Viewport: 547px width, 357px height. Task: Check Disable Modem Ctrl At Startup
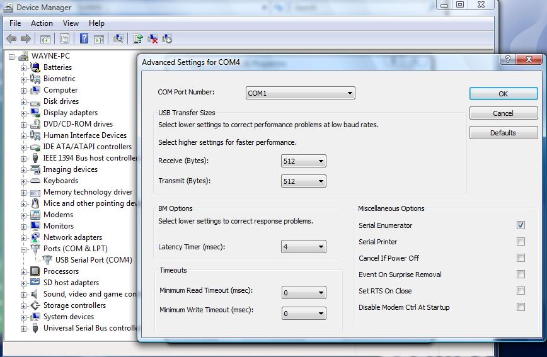521,307
